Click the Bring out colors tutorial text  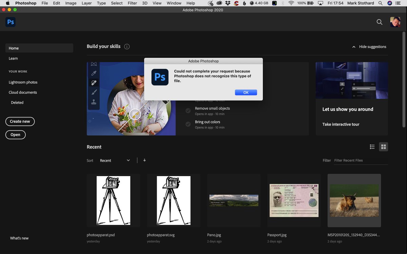208,122
